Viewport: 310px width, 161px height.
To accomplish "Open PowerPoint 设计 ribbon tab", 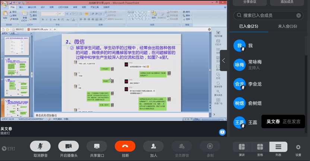I will pos(43,7).
